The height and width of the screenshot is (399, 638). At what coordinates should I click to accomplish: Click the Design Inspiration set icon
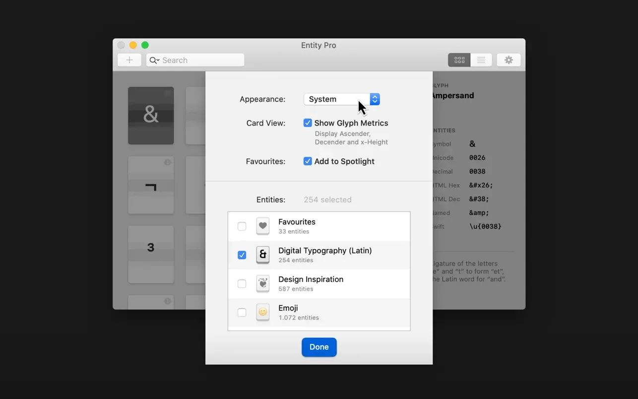pyautogui.click(x=263, y=284)
